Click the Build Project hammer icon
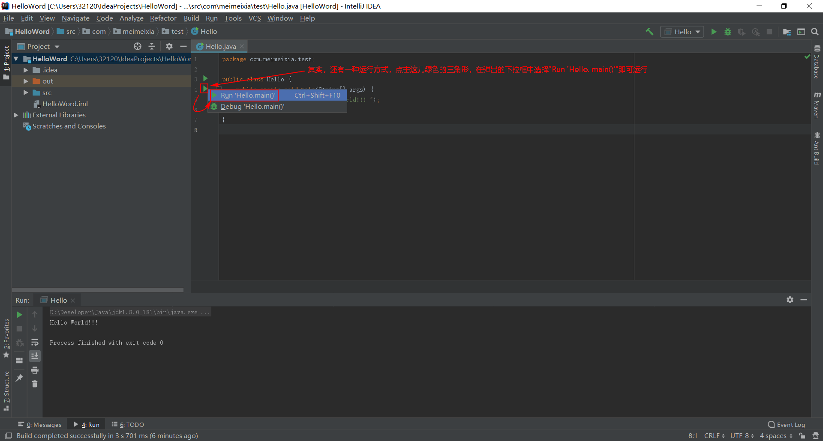This screenshot has width=823, height=441. (x=649, y=32)
